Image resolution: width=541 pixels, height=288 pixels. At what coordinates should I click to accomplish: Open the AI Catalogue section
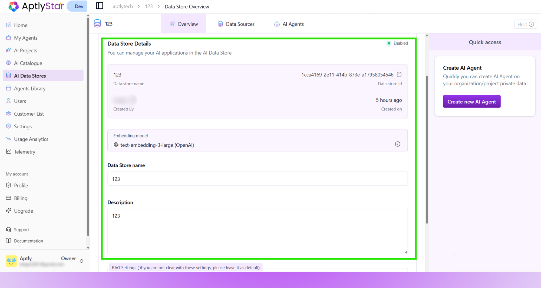tap(27, 63)
